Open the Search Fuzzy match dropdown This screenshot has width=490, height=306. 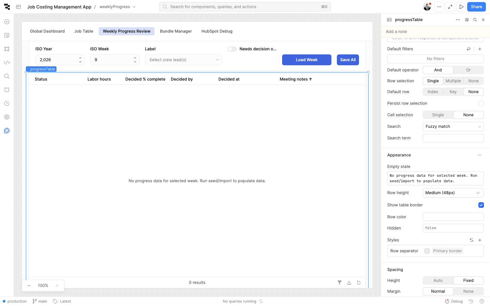coord(453,126)
